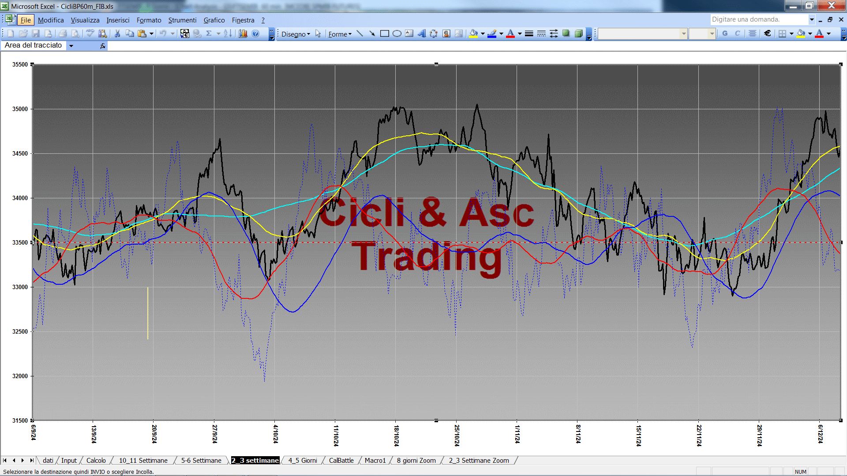Open the Strumenti menu

point(182,20)
